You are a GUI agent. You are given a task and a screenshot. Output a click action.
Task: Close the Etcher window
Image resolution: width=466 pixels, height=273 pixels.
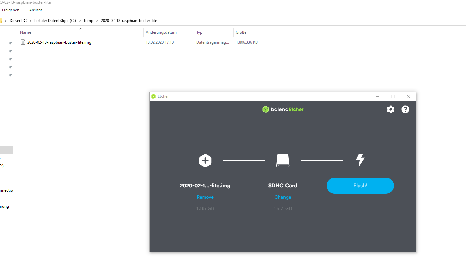pos(408,96)
